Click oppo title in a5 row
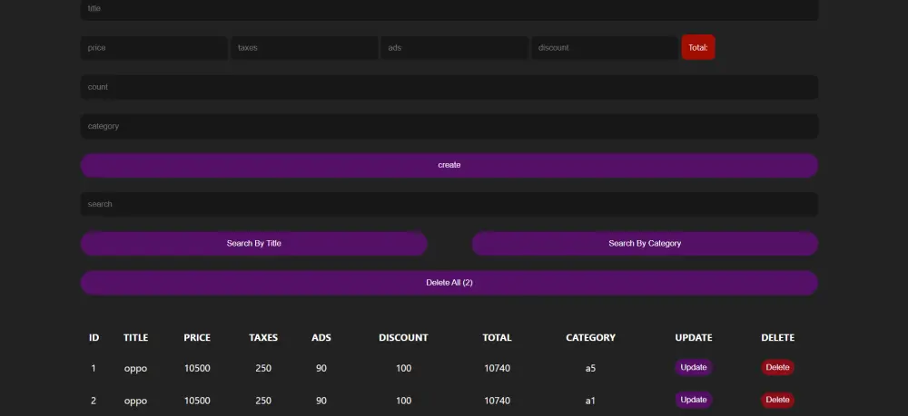Screen dimensions: 908x416 135,369
